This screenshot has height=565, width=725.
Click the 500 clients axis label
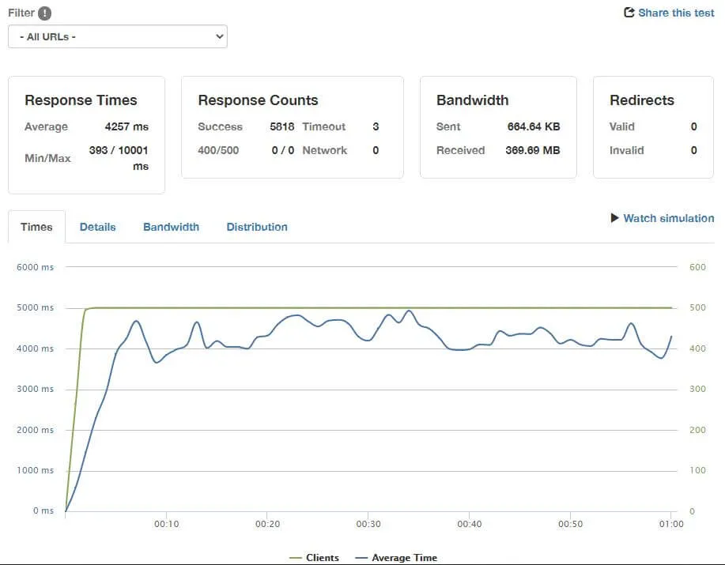pos(697,307)
